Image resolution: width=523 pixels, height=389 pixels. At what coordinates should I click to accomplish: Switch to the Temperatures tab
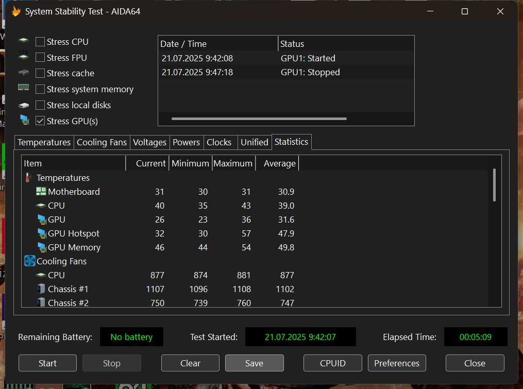click(x=44, y=142)
